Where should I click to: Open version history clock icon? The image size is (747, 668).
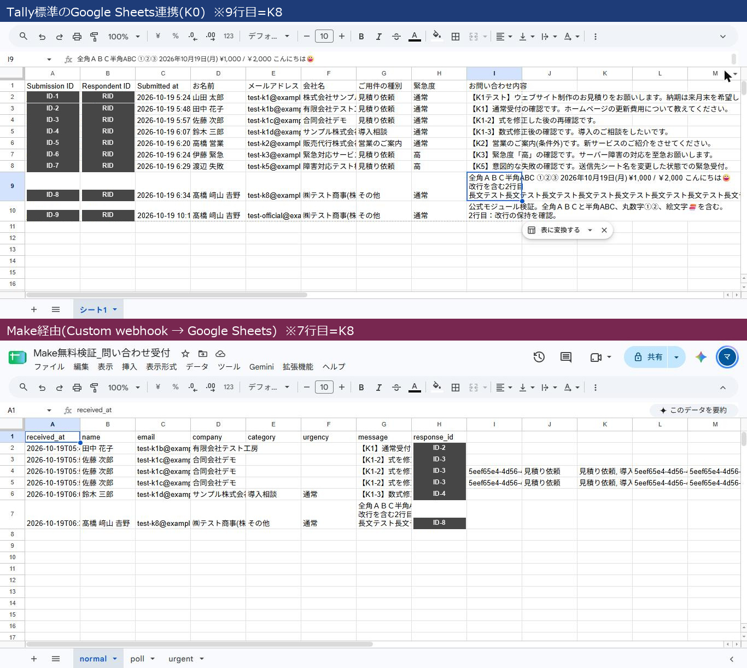coord(539,357)
